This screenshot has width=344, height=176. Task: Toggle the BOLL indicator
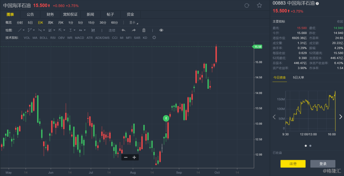44,38
